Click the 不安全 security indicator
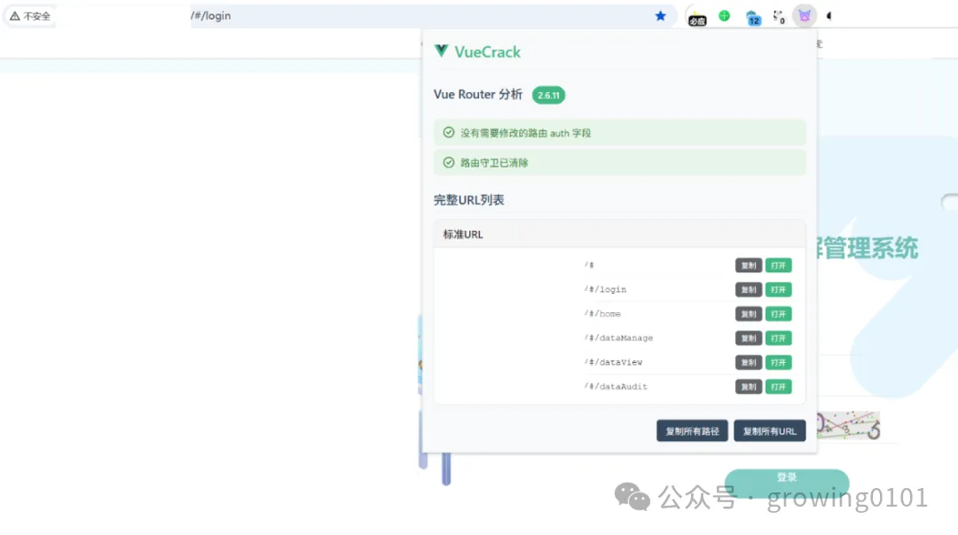 (x=30, y=15)
